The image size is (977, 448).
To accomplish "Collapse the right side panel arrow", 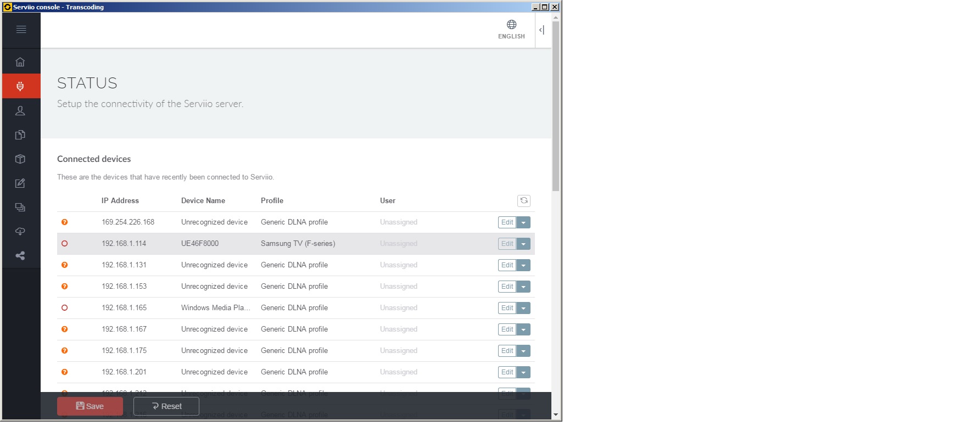I will click(x=541, y=30).
